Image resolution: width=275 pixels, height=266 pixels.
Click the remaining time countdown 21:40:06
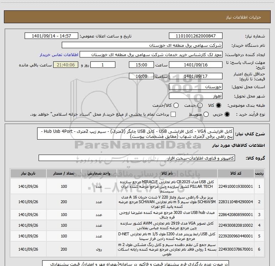click(65, 65)
